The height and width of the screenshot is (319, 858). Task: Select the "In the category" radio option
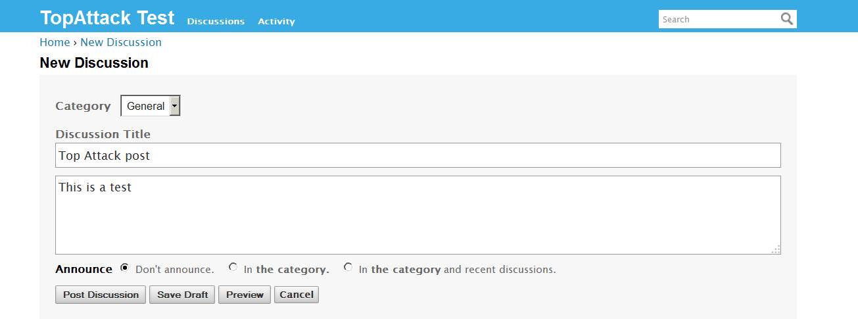pos(233,267)
